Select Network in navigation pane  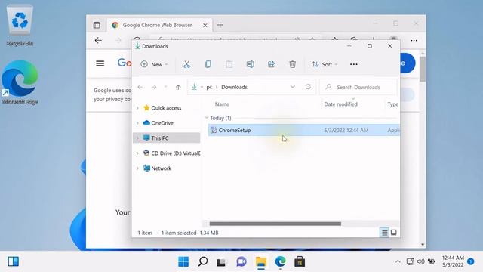pos(161,168)
